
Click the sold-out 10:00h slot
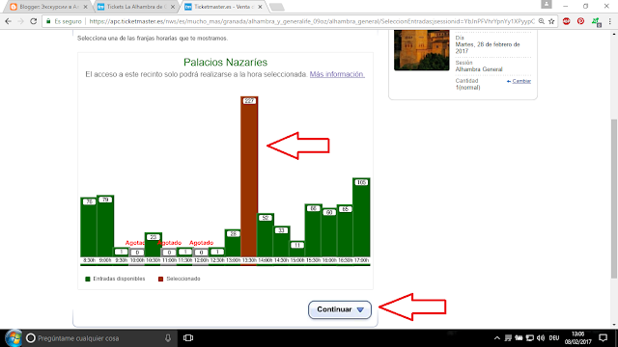tap(137, 253)
